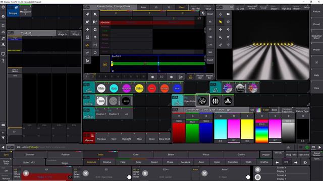Image resolution: width=323 pixels, height=181 pixels.
Task: Toggle the yellow checkbox beside PanTilt P
Action: [x=105, y=64]
